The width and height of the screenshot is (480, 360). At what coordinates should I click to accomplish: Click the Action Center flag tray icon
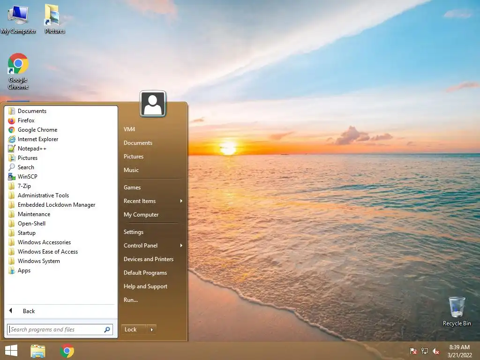tap(413, 351)
